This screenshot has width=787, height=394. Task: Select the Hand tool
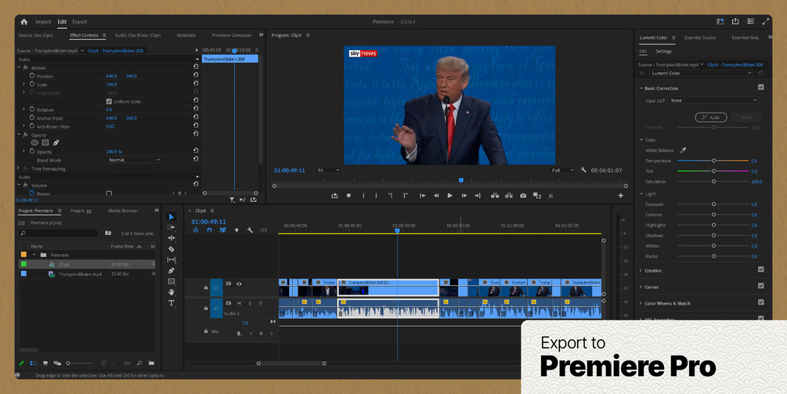pos(171,292)
